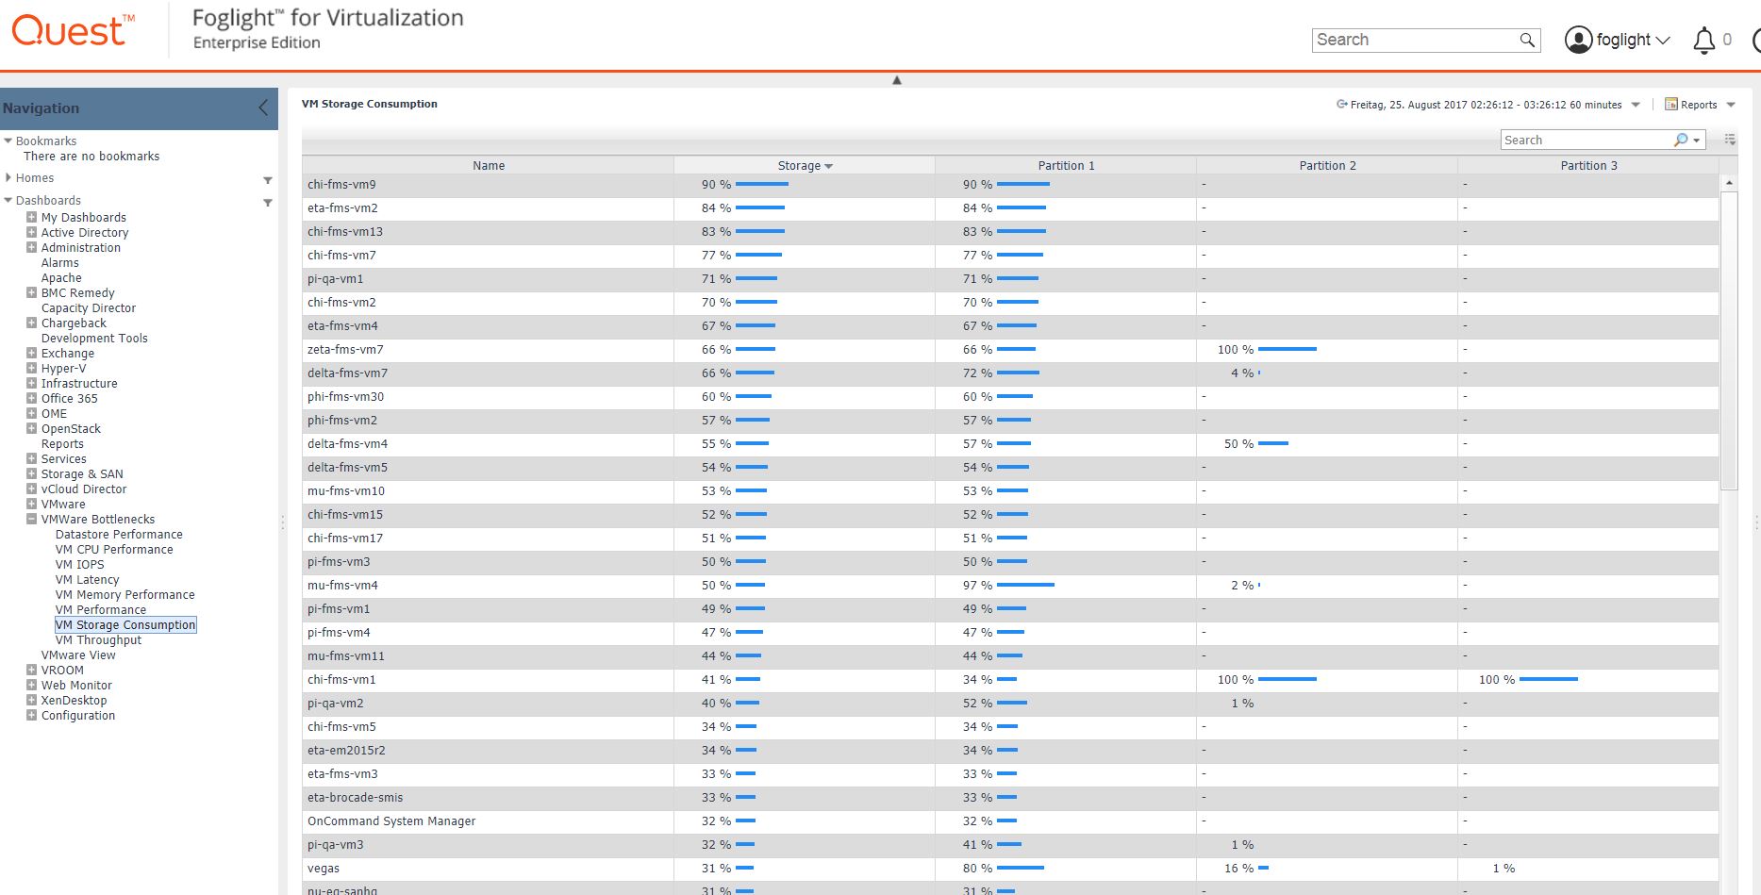Focus the table Search input field
The image size is (1761, 895).
click(x=1587, y=140)
